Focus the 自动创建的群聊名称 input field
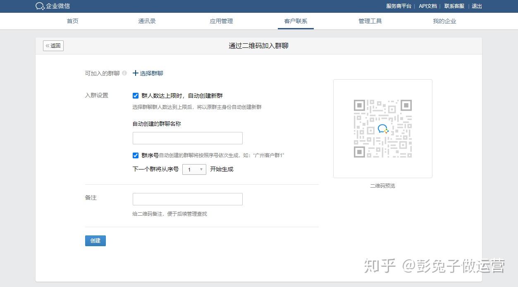Viewport: 518px width, 287px height. click(x=188, y=138)
